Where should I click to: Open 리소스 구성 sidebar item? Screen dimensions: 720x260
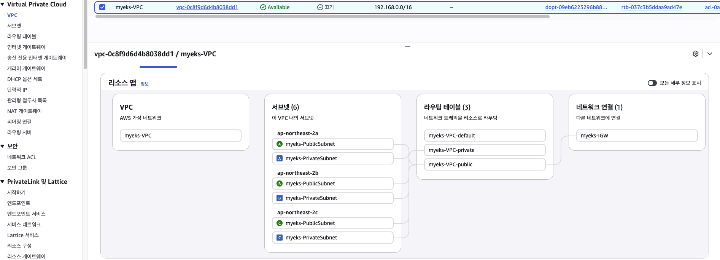pos(19,246)
